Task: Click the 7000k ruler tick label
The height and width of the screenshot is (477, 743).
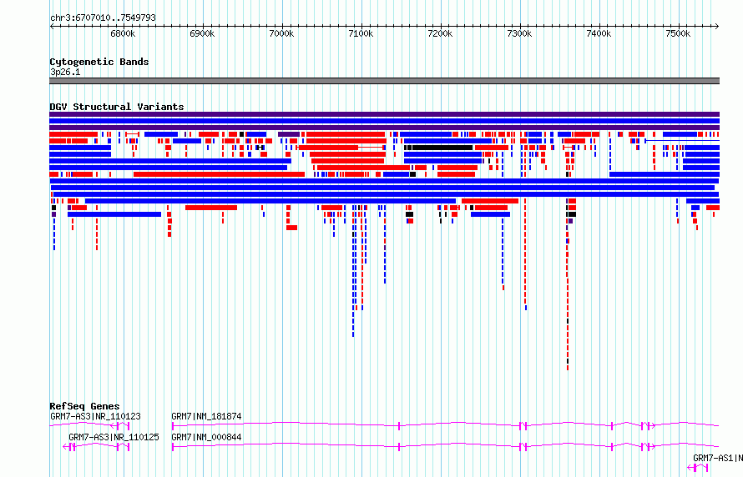Action: 281,33
